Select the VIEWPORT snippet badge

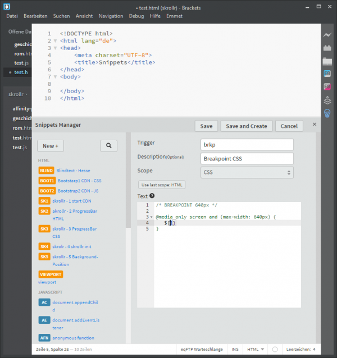[51, 274]
